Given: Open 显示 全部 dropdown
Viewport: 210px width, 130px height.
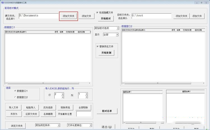Looking at the screenshot, I should (x=117, y=34).
